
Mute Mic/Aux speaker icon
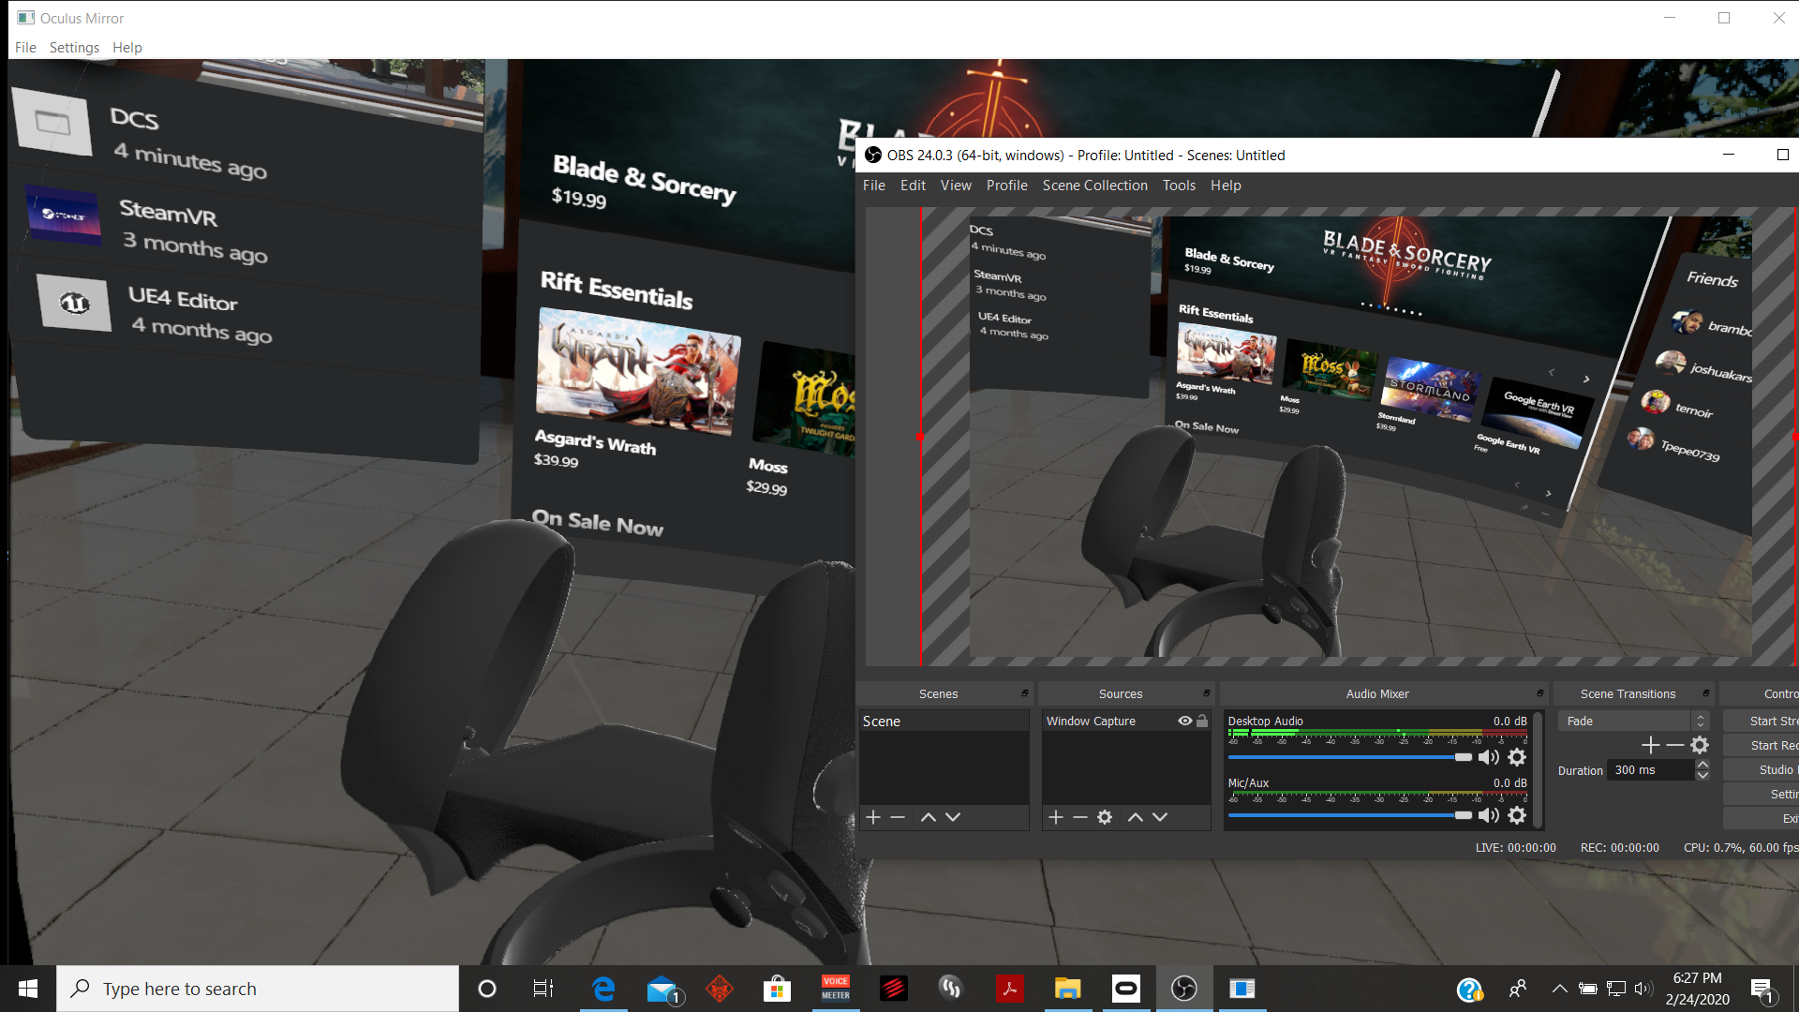(1489, 815)
